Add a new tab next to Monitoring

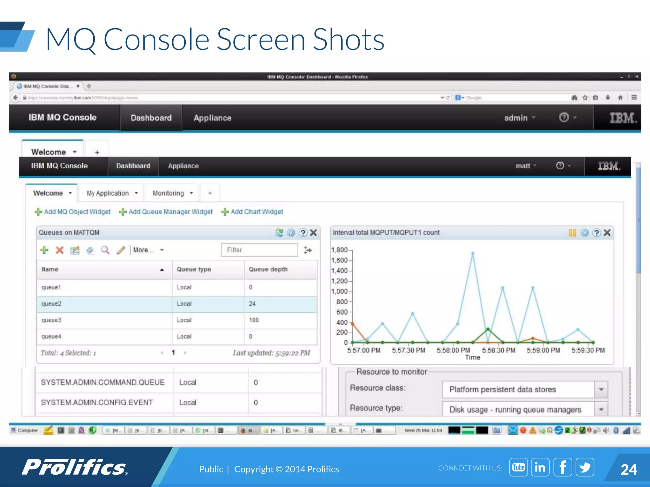pos(210,193)
